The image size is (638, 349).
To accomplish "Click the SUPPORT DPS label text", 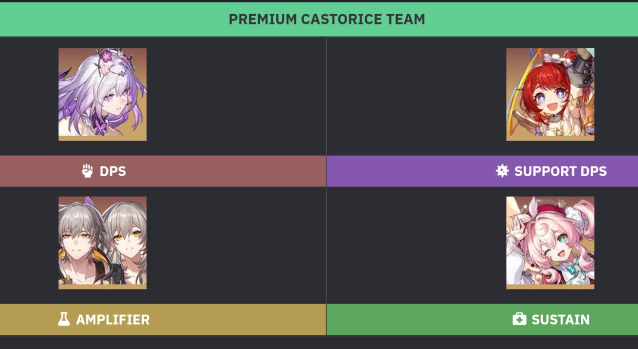I will 560,171.
